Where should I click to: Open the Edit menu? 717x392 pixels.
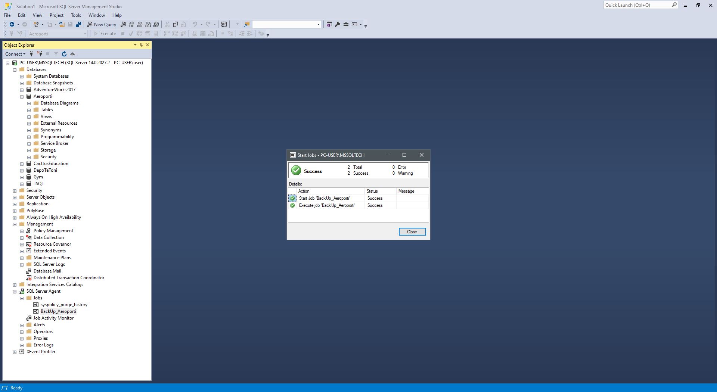(x=22, y=15)
